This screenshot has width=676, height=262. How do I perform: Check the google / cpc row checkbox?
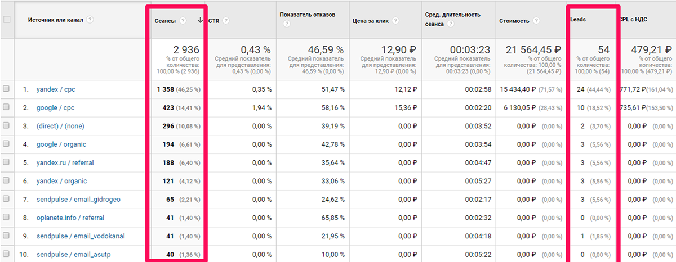[6, 107]
